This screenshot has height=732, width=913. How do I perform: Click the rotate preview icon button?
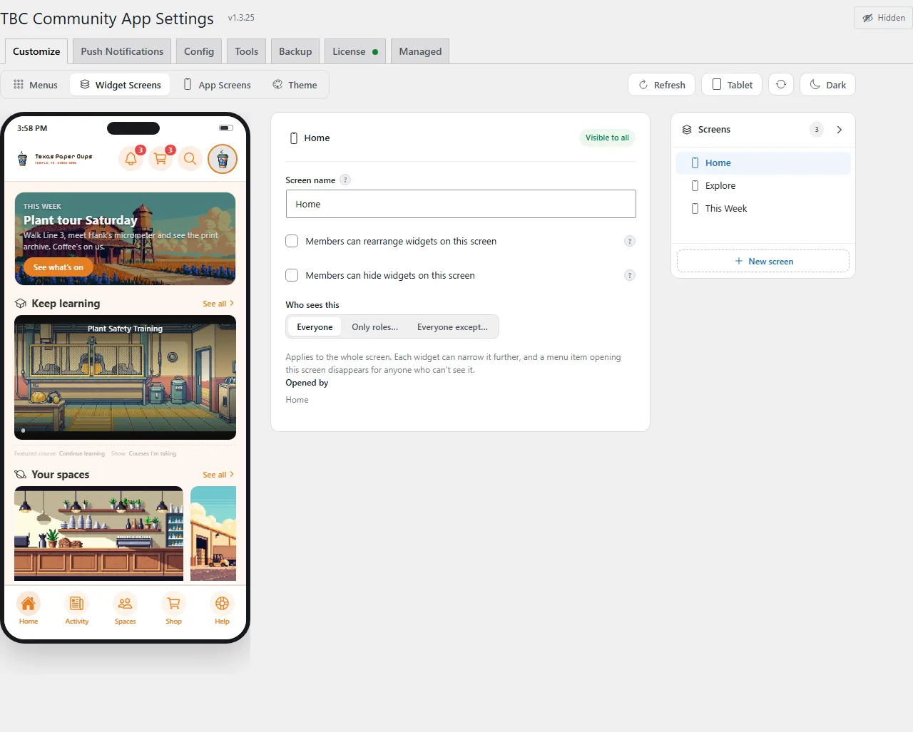point(781,84)
